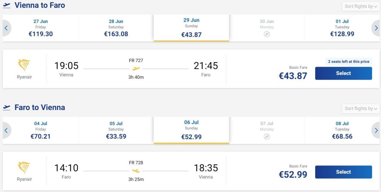381x192 pixels.
Task: Switch to the 05 Jul Saturday €33.59 tab
Action: coord(116,130)
